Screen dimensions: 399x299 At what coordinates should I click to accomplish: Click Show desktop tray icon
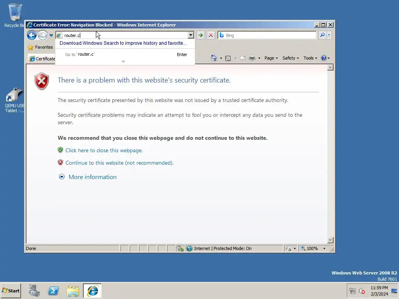(x=395, y=290)
